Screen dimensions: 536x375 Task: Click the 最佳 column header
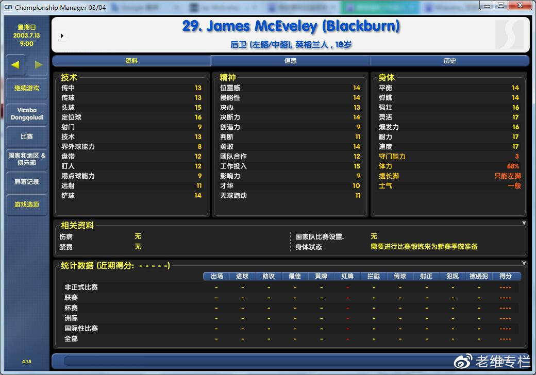295,276
